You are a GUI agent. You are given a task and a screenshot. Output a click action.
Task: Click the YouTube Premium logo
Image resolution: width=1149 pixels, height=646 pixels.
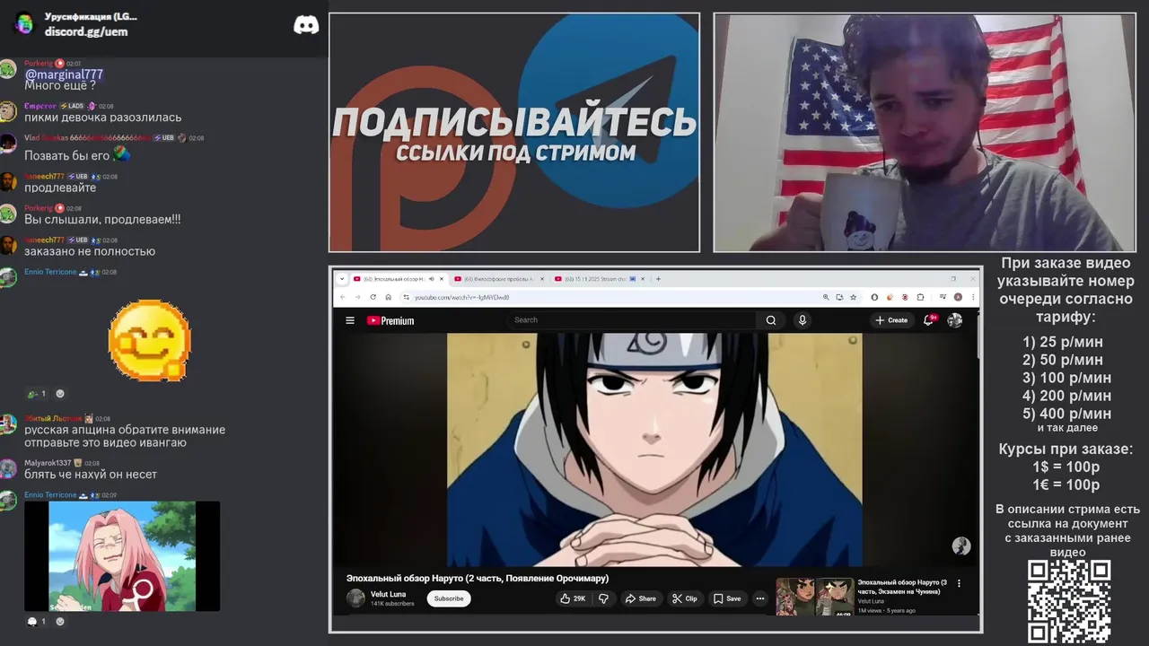coord(390,320)
